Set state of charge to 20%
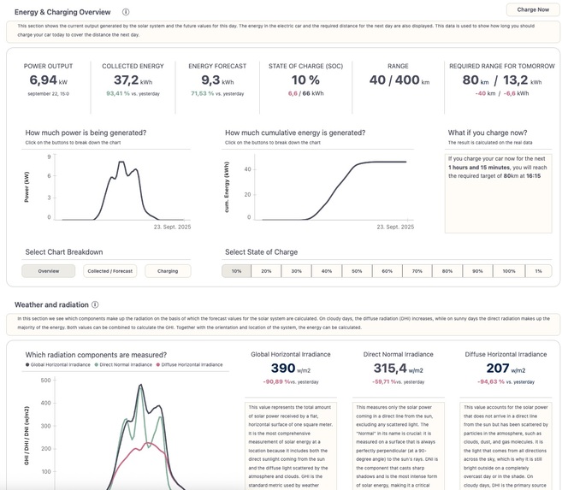Screen dimensions: 568x490 click(266, 271)
